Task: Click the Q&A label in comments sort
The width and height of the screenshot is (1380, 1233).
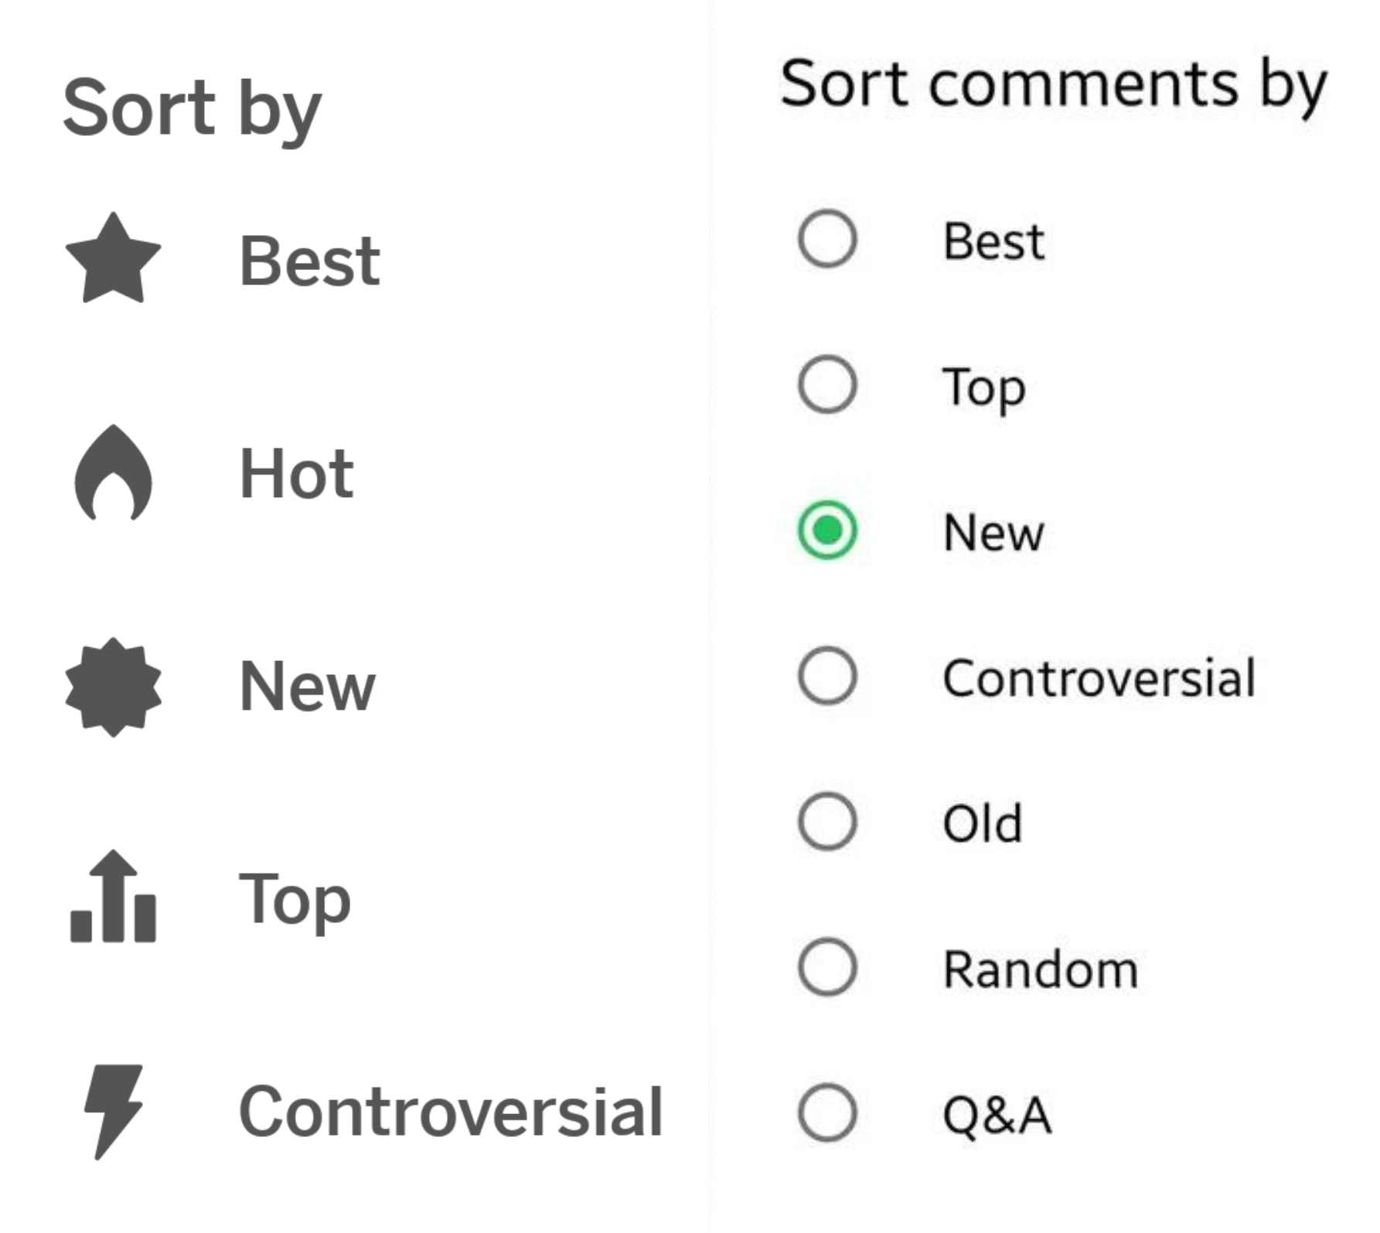Action: click(997, 1115)
